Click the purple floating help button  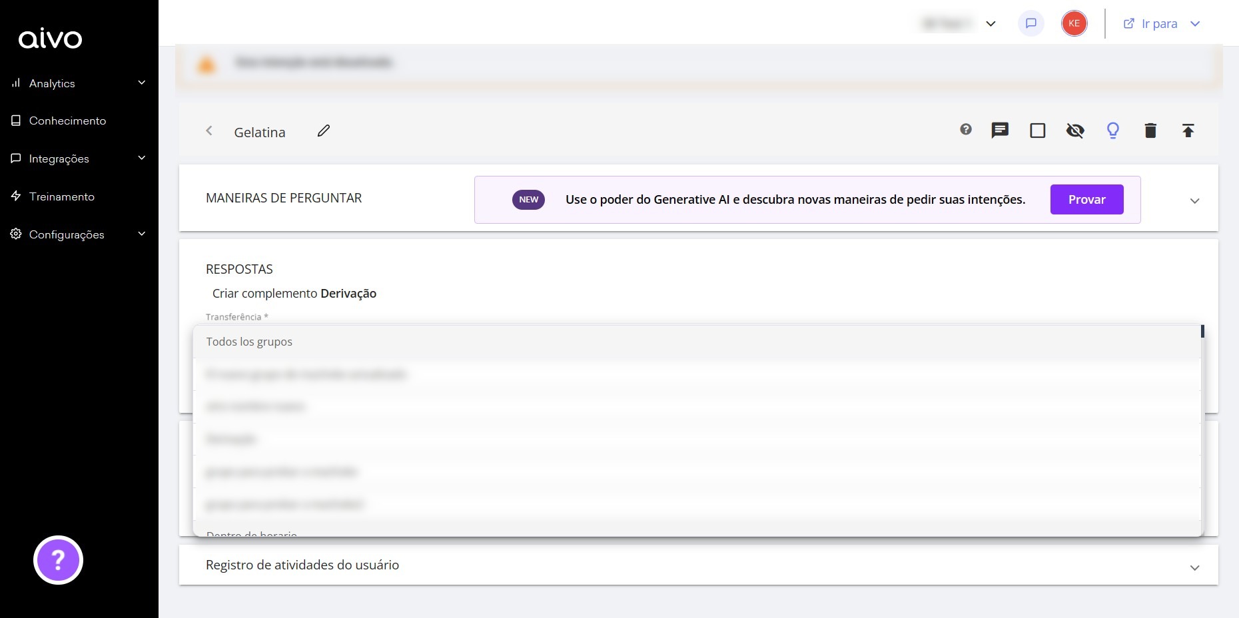click(x=58, y=560)
